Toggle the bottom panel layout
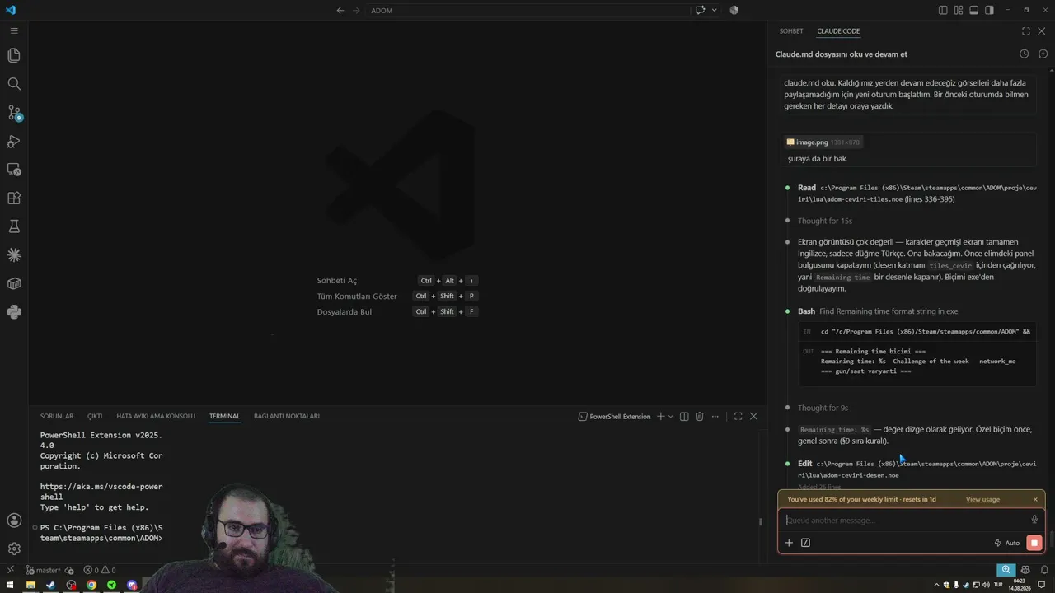Image resolution: width=1055 pixels, height=593 pixels. click(973, 10)
